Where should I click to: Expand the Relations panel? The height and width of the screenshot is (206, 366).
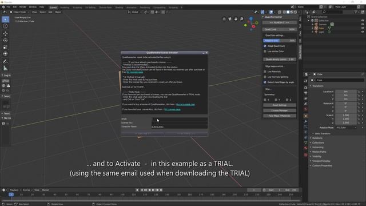click(x=317, y=138)
